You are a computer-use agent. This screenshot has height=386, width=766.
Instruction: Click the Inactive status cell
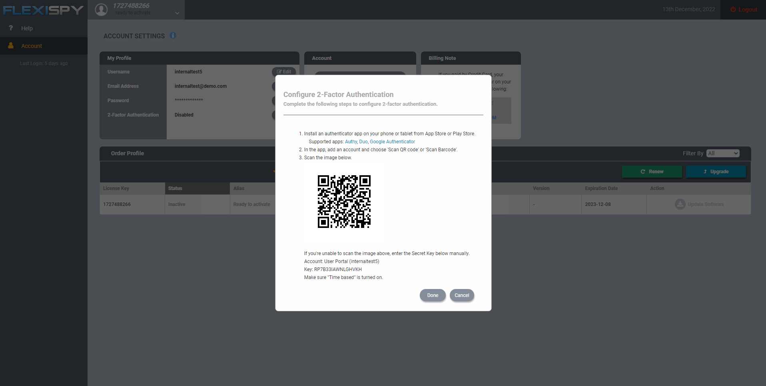197,204
